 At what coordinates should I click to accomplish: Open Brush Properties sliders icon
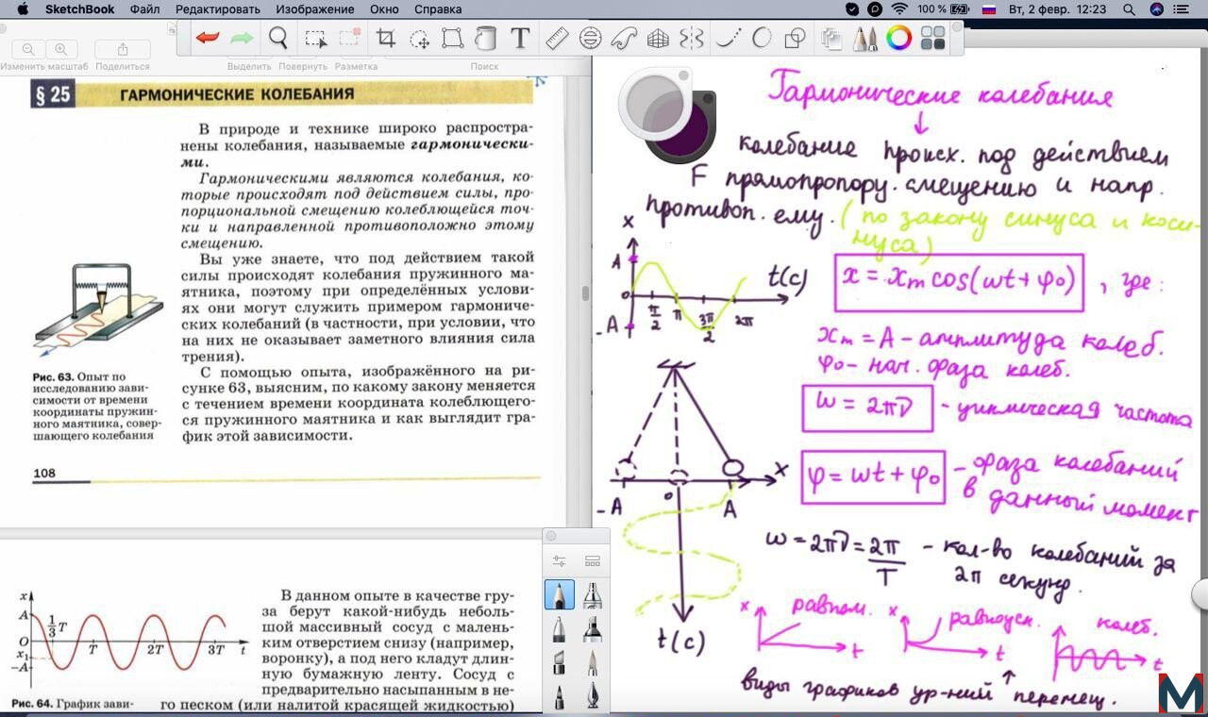tap(559, 561)
